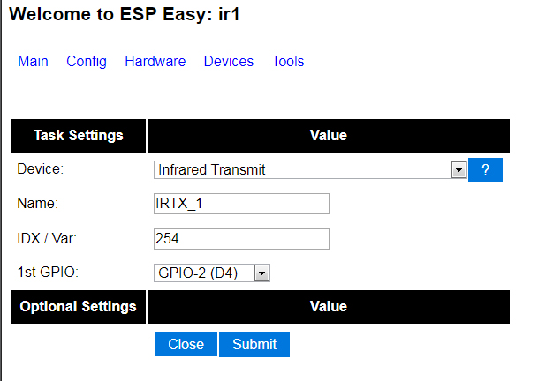Click the Task Settings header cell
Screen dimensions: 538x381
tap(79, 136)
